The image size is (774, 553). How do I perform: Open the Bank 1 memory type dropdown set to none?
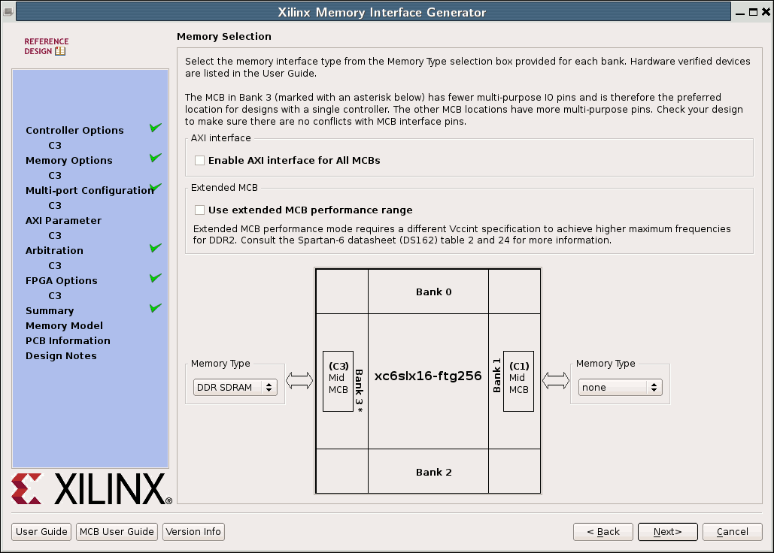tap(620, 388)
